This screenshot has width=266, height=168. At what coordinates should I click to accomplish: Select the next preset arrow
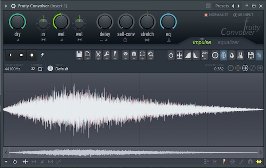[239, 6]
